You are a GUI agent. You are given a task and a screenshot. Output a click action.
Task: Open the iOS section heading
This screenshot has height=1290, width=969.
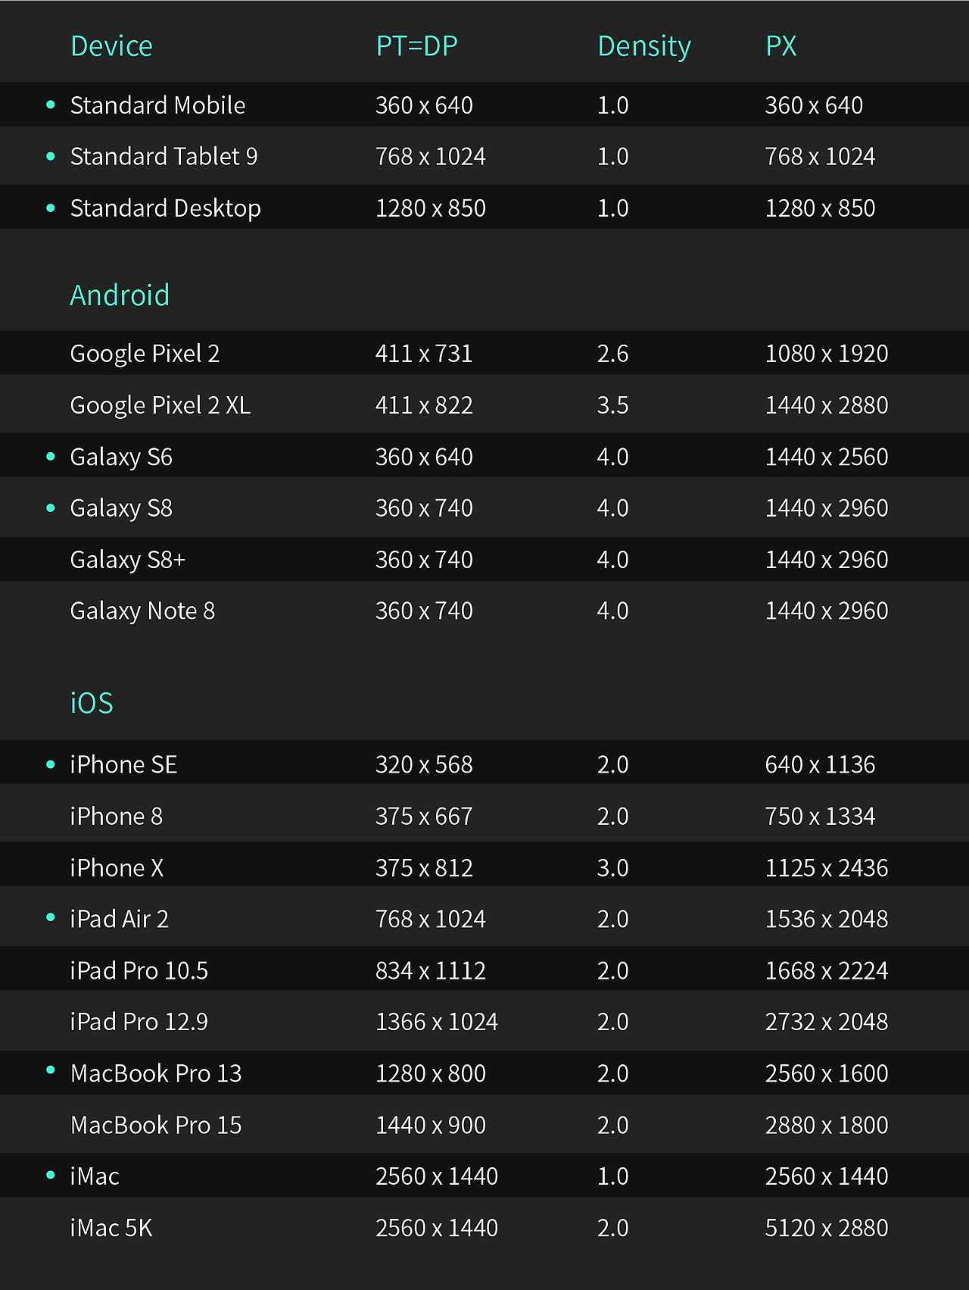92,703
